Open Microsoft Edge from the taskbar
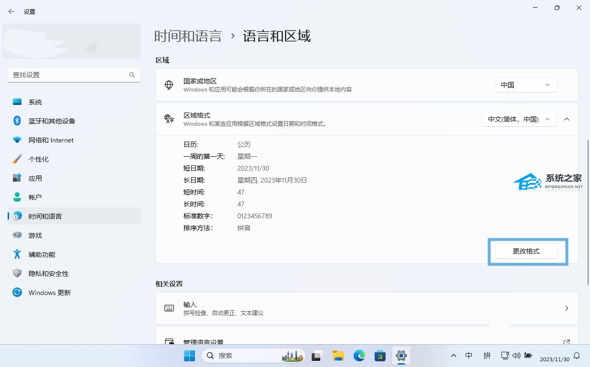590x367 pixels. click(359, 356)
